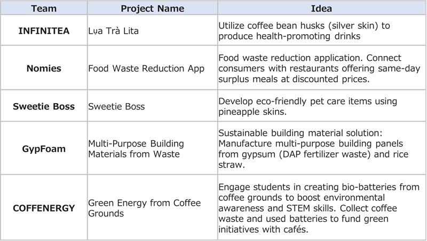427x241 pixels.
Task: Select the bold Sweetie Boss team cell
Action: (44, 106)
